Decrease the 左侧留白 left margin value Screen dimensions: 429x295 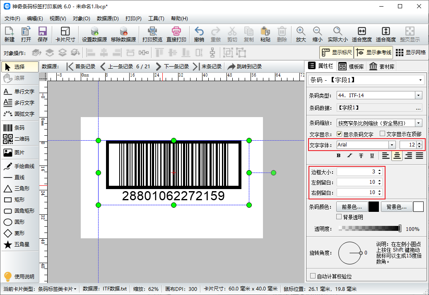379,184
